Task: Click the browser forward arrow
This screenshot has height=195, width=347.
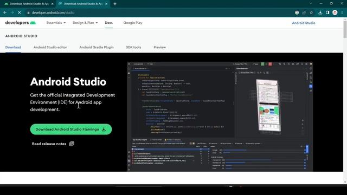Action: [12, 12]
